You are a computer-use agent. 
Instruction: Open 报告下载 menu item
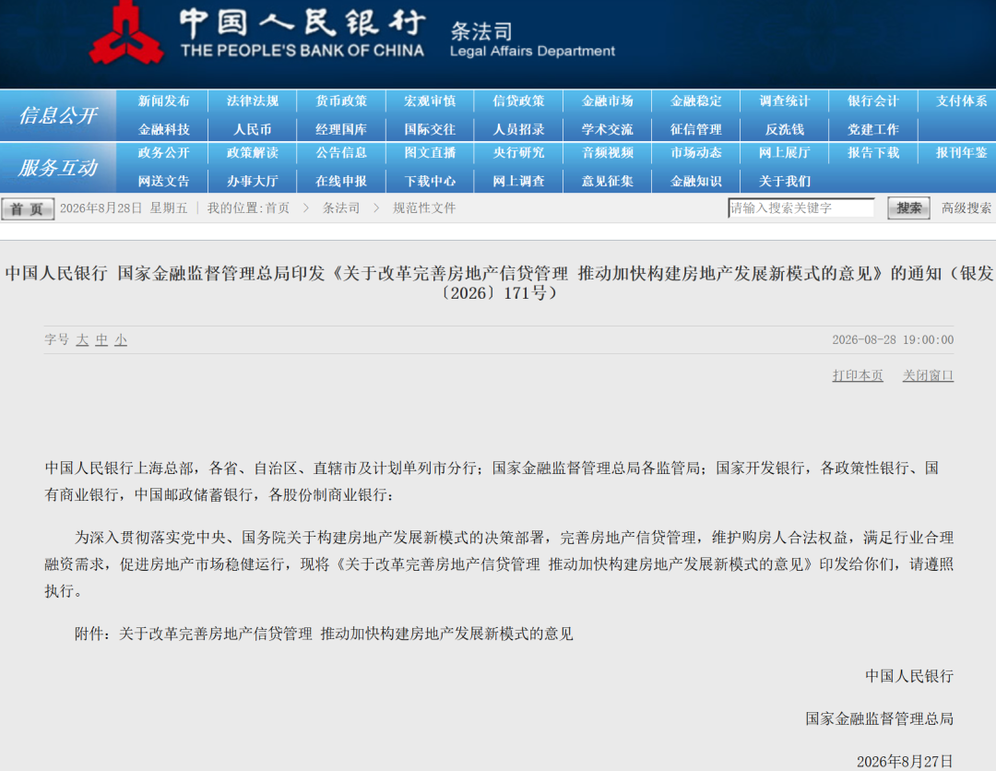click(x=873, y=153)
